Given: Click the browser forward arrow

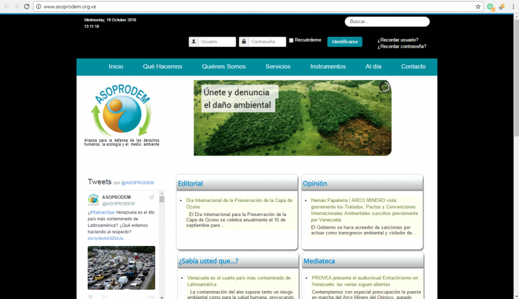Looking at the screenshot, I should [16, 7].
